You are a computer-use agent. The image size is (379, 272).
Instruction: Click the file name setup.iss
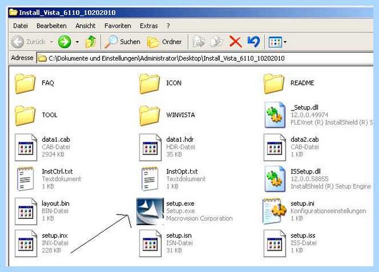[x=303, y=235]
